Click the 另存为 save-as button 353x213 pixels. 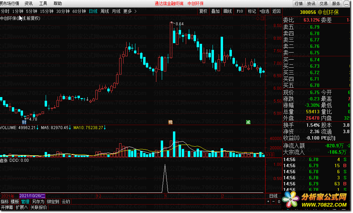click(x=38, y=202)
